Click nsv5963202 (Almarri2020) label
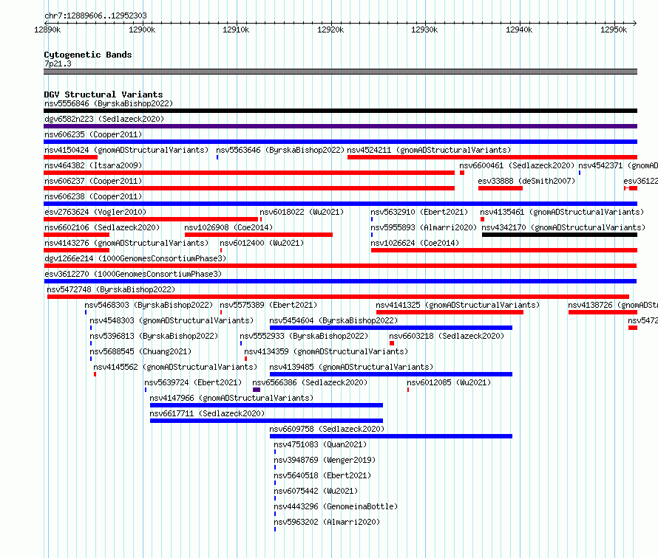The width and height of the screenshot is (658, 558). pyautogui.click(x=327, y=522)
